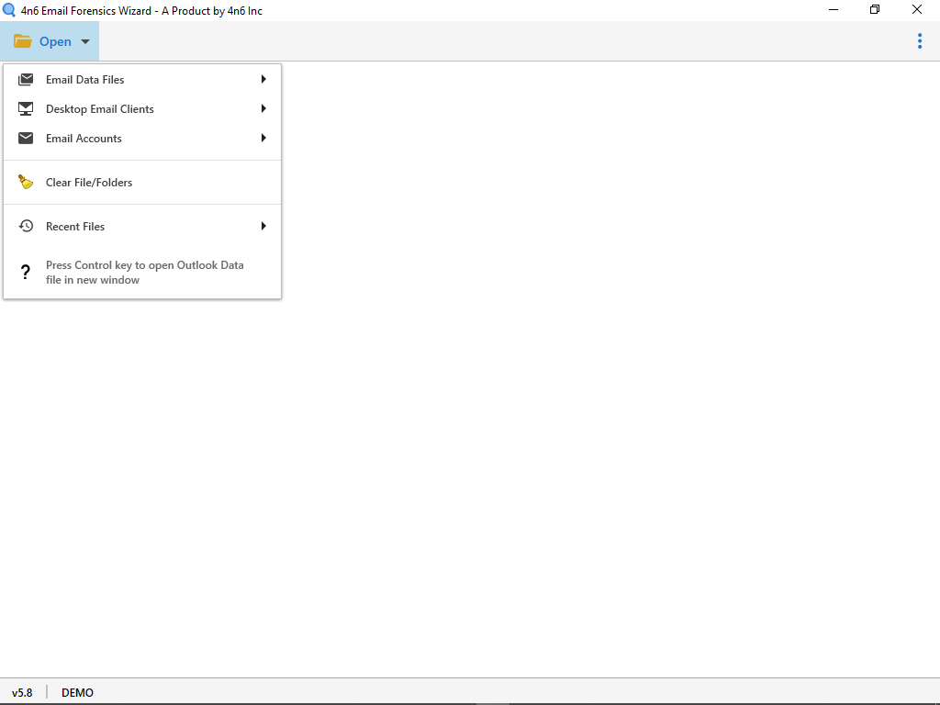
Task: Click the question mark help icon
Action: tap(25, 272)
